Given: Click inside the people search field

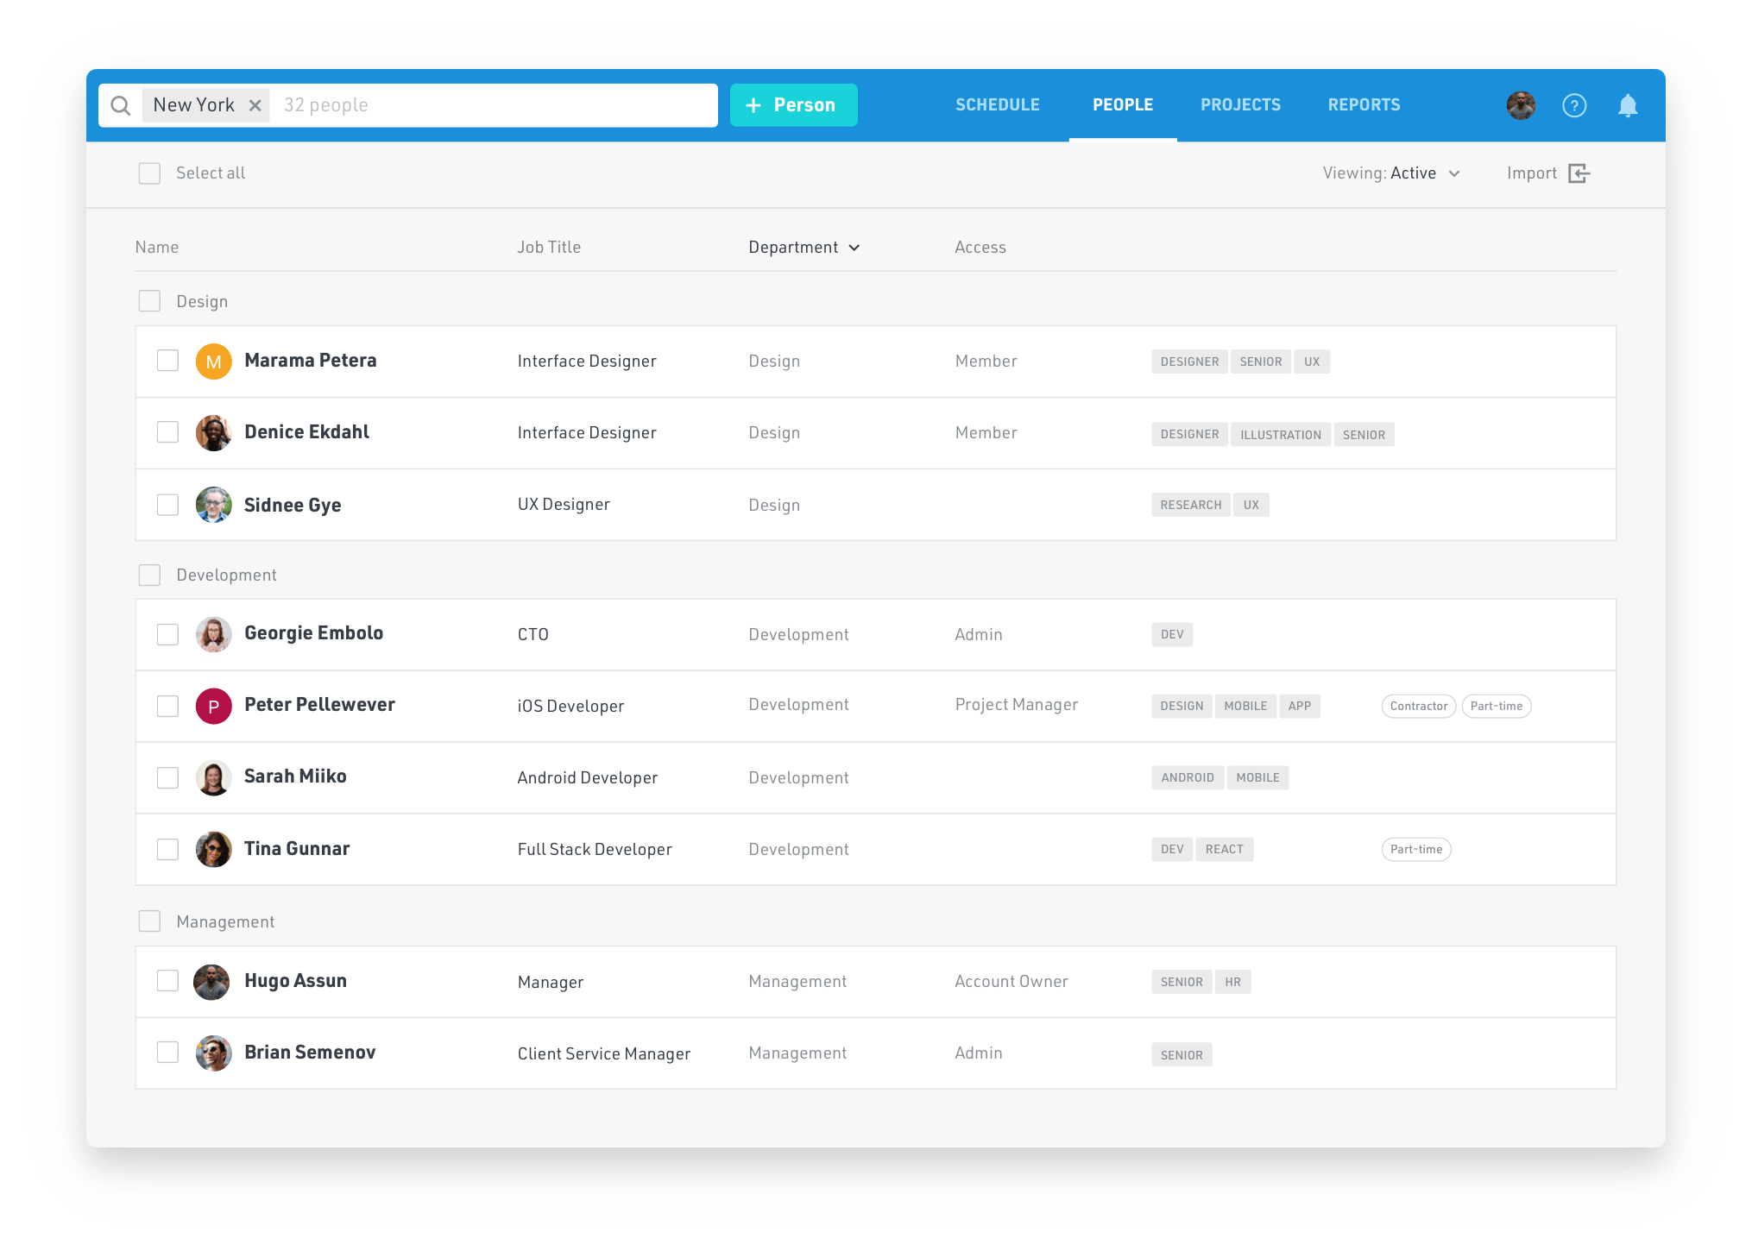Looking at the screenshot, I should coord(432,104).
